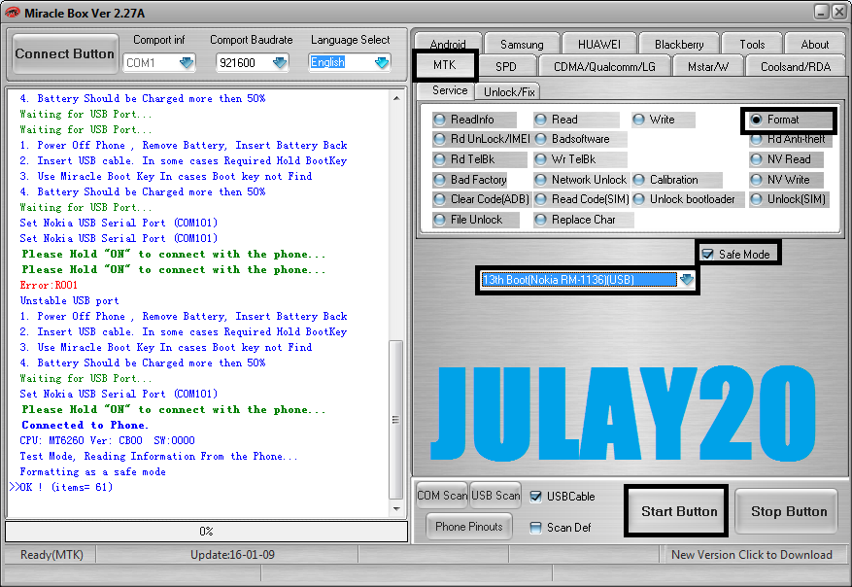This screenshot has height=587, width=852.
Task: Click the red Error:R001 log line
Action: pyautogui.click(x=49, y=286)
